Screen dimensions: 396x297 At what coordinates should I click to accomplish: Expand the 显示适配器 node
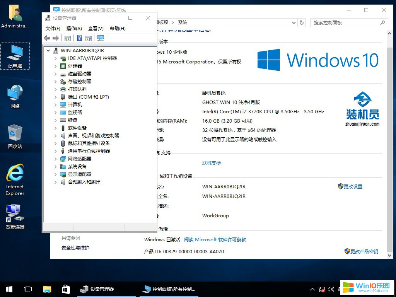(55, 174)
